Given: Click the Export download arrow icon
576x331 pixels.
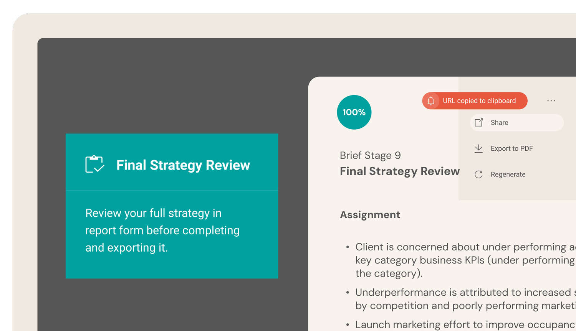Looking at the screenshot, I should 478,148.
